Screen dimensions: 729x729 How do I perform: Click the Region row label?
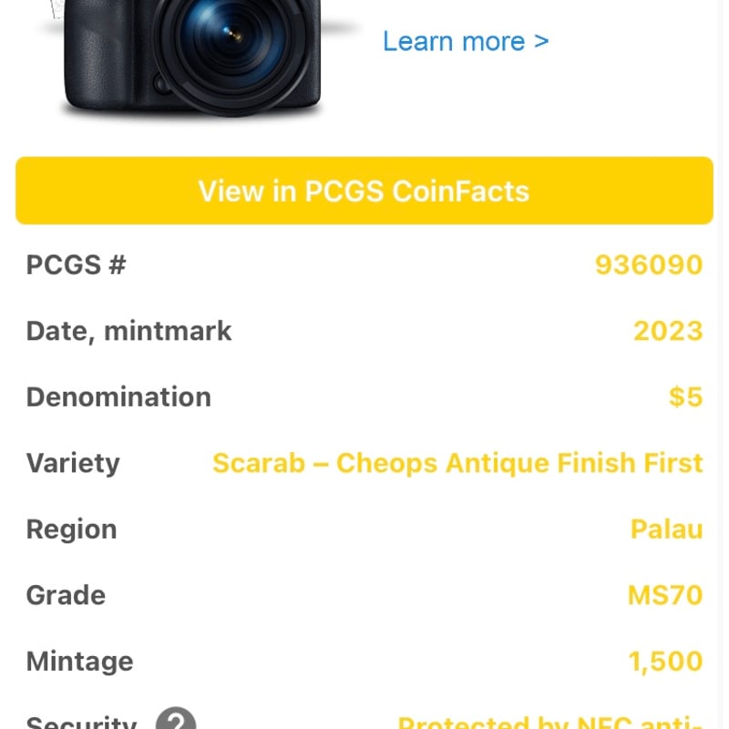pos(71,529)
